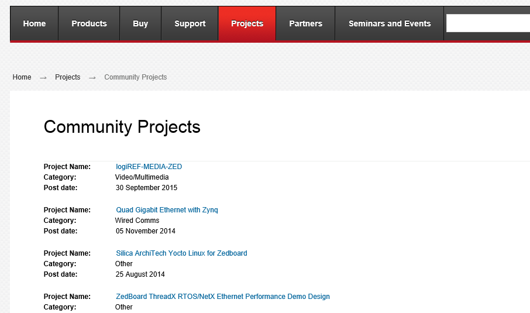The image size is (530, 313).
Task: Open the Support menu
Action: [x=190, y=23]
